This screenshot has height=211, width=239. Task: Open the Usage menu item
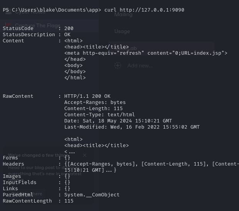pyautogui.click(x=122, y=32)
